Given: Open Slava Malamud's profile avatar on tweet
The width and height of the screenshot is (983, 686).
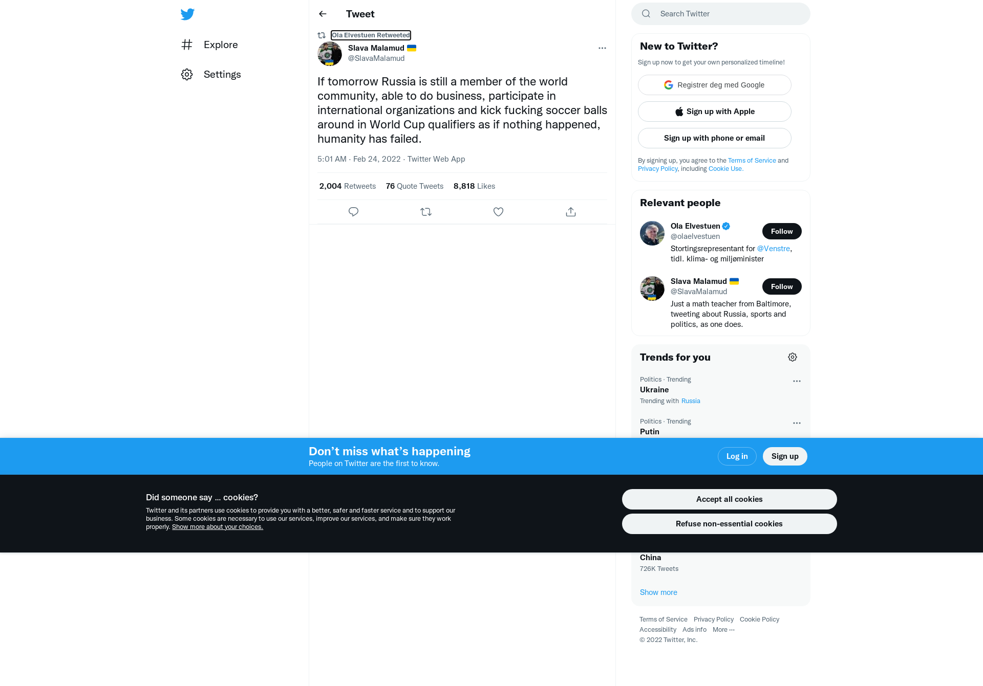Looking at the screenshot, I should pos(330,53).
